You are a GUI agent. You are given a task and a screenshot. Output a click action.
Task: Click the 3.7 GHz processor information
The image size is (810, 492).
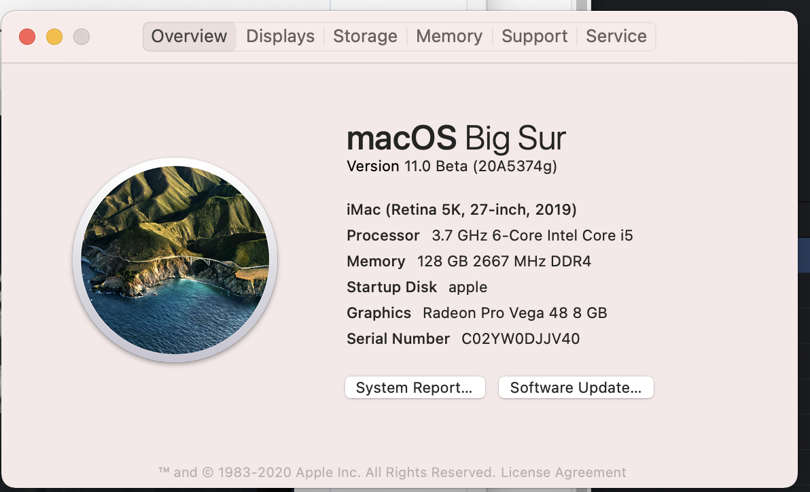(532, 235)
